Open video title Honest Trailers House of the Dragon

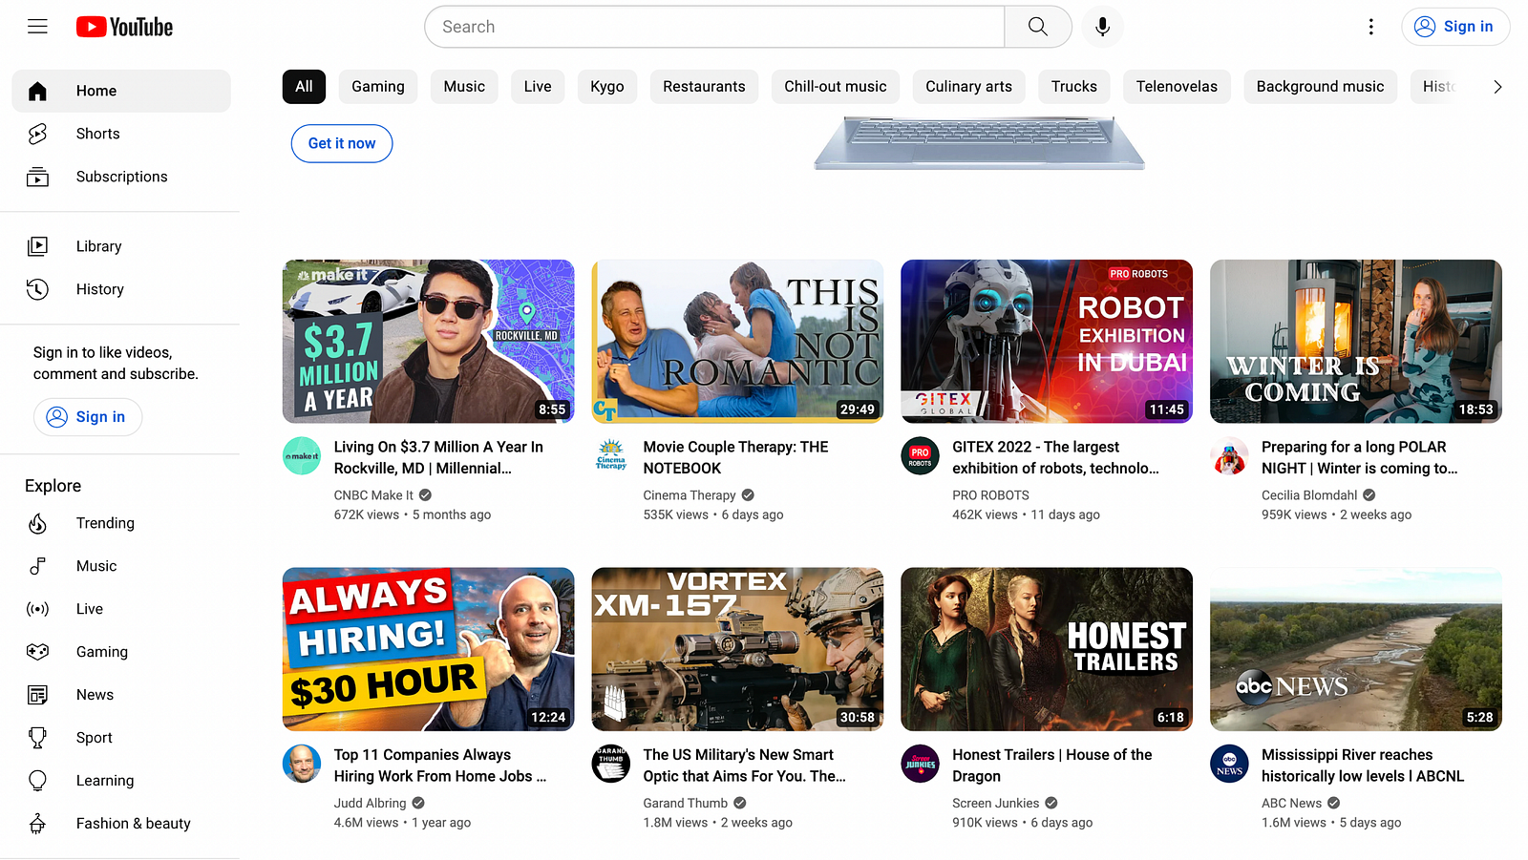click(x=1052, y=766)
